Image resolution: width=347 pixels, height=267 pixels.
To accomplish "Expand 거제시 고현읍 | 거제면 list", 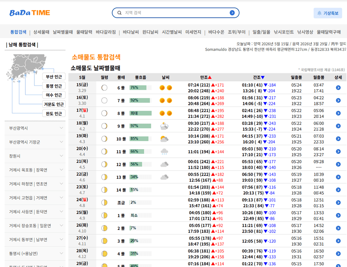I will (35, 198).
